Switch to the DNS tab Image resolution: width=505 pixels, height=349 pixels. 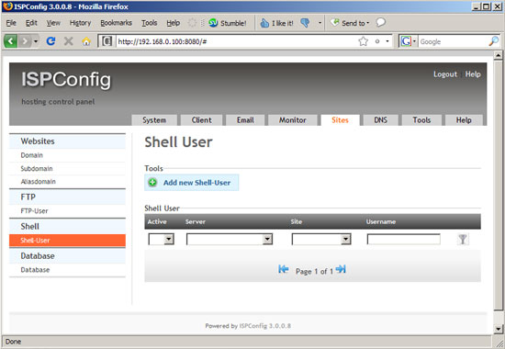coord(381,120)
